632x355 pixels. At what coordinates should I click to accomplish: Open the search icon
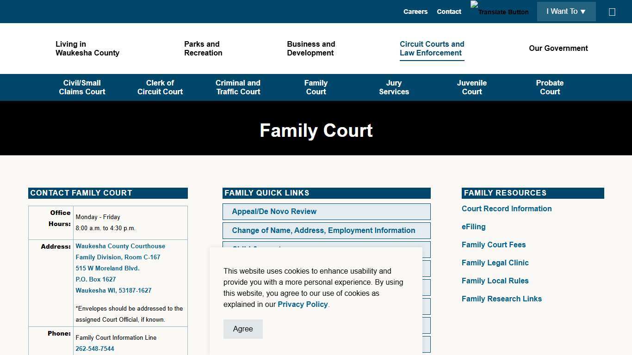click(x=612, y=12)
